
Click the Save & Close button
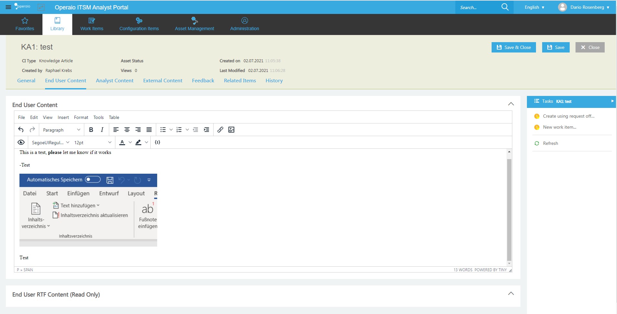point(514,47)
